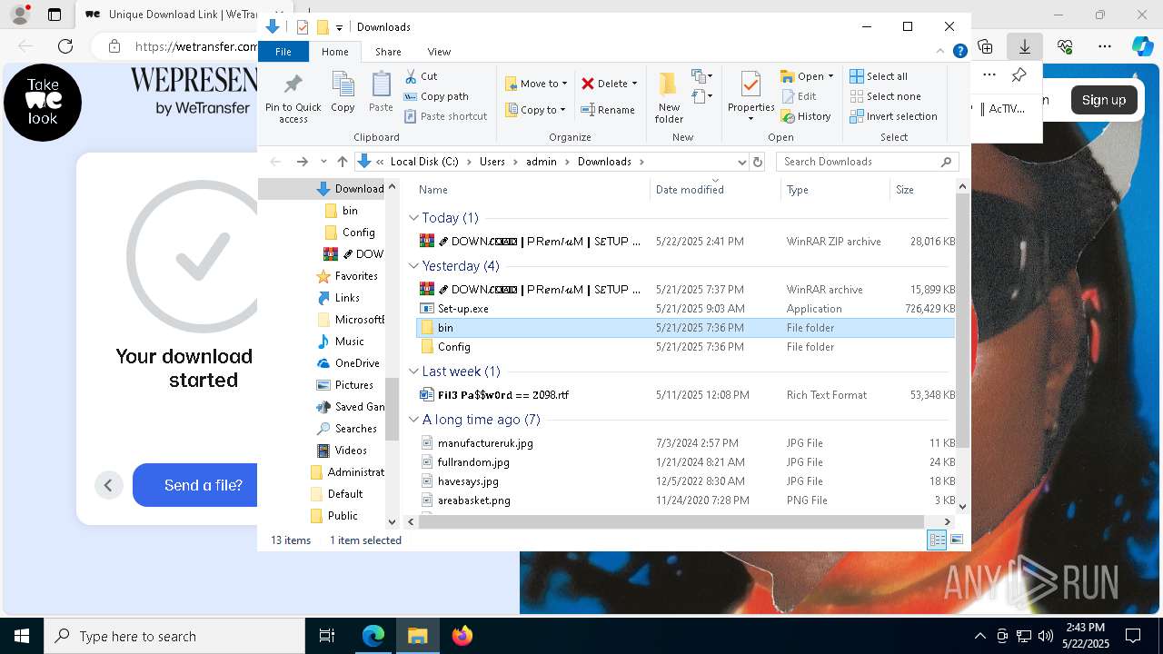Sort by the Size column header
The width and height of the screenshot is (1163, 654).
tap(921, 190)
